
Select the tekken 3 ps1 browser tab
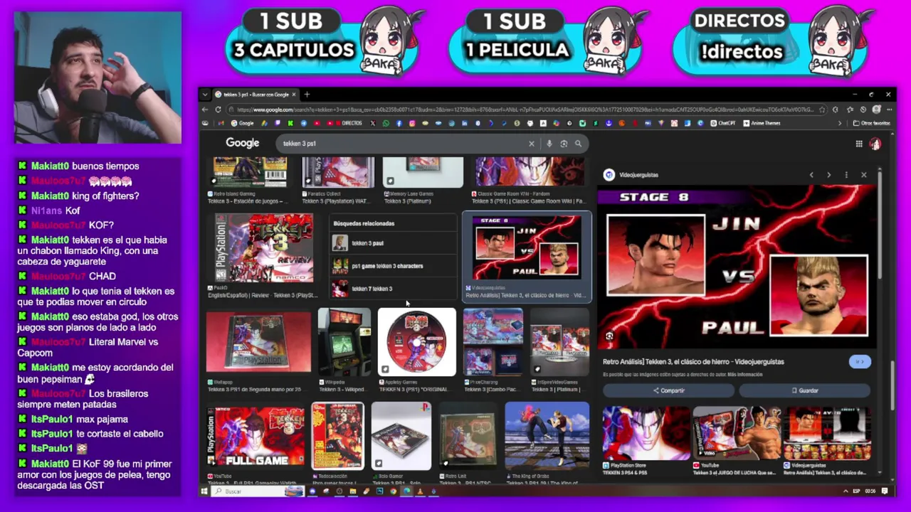pyautogui.click(x=256, y=94)
